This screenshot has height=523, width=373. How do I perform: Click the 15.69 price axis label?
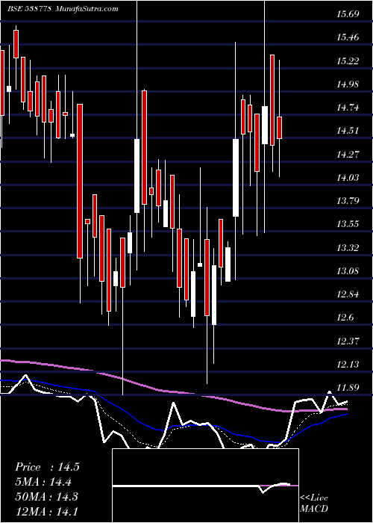[348, 14]
